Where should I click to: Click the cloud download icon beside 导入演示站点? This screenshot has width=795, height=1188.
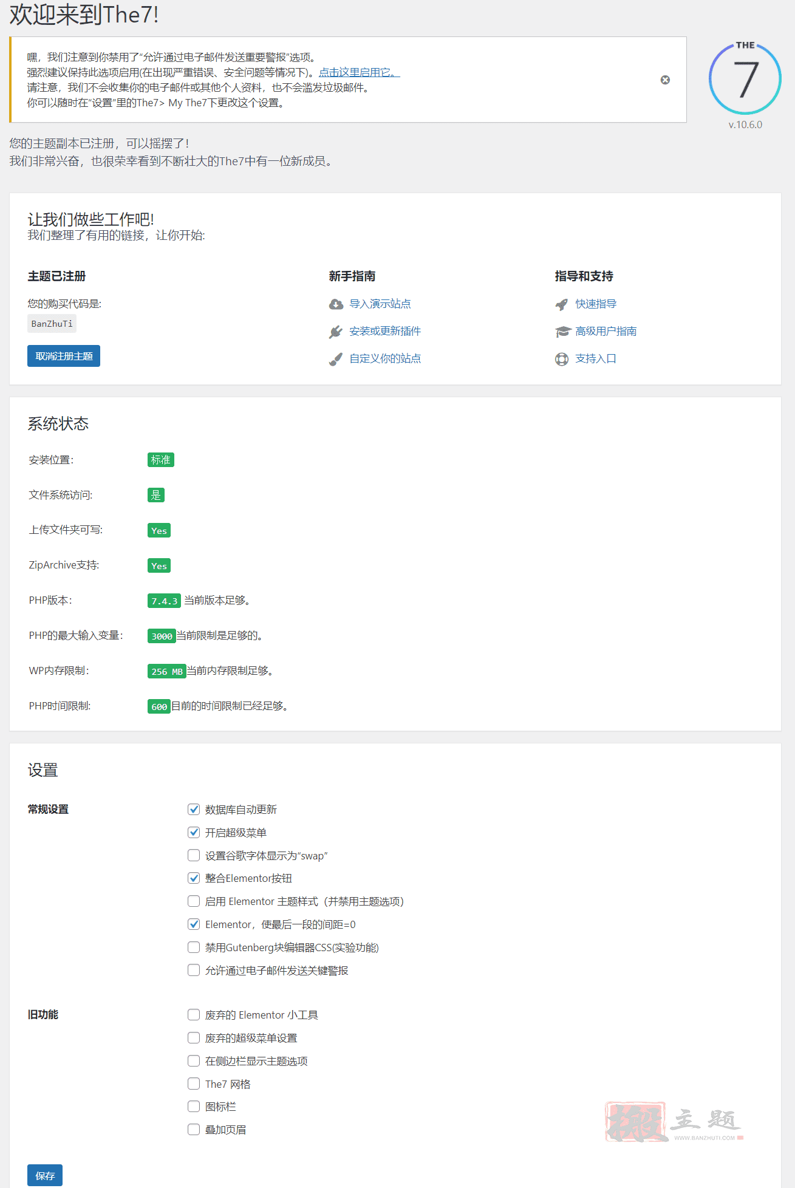(x=336, y=304)
